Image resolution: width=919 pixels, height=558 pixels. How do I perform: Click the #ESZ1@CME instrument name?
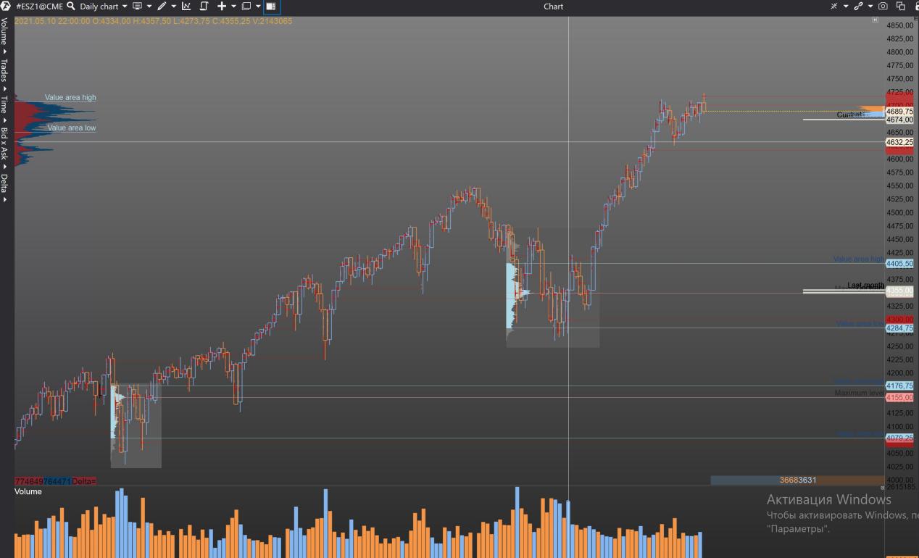point(39,6)
